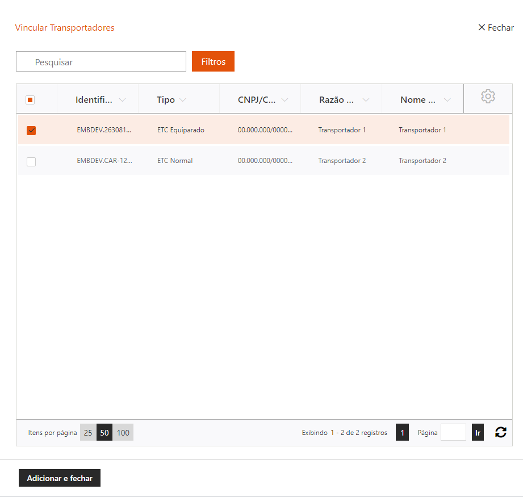Expand the Nome column dropdown chevron
This screenshot has height=502, width=523.
click(x=447, y=101)
